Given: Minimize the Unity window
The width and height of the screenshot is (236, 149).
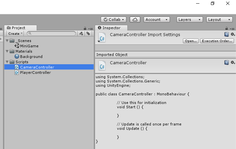Looking at the screenshot, I should [198, 3].
